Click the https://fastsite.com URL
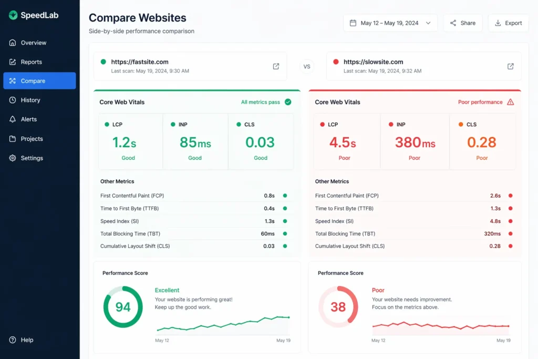The width and height of the screenshot is (538, 359). (x=140, y=62)
